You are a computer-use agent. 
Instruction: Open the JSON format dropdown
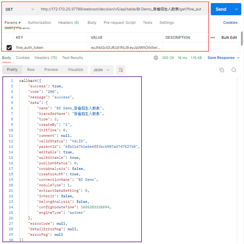coord(102,70)
